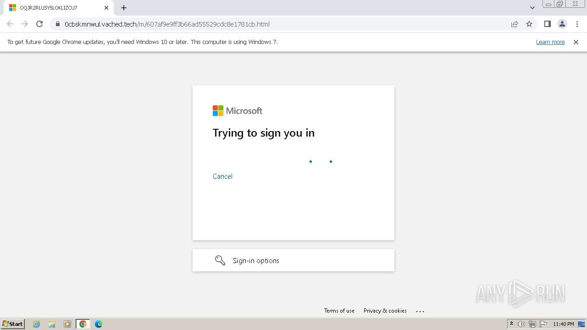Click the Microsoft logo
This screenshot has height=330, width=587.
click(238, 110)
